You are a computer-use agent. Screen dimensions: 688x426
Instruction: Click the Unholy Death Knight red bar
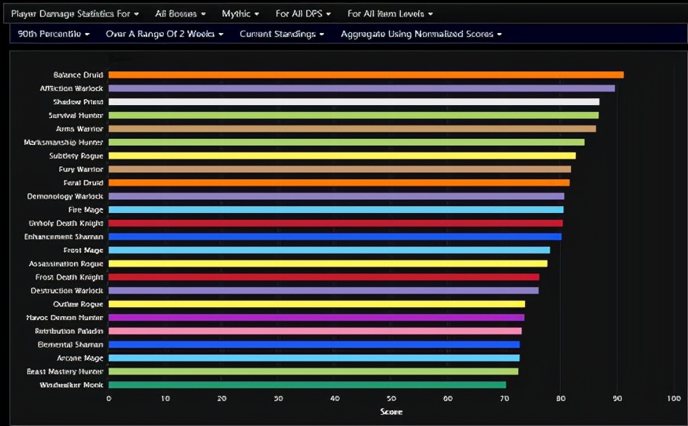click(x=335, y=223)
